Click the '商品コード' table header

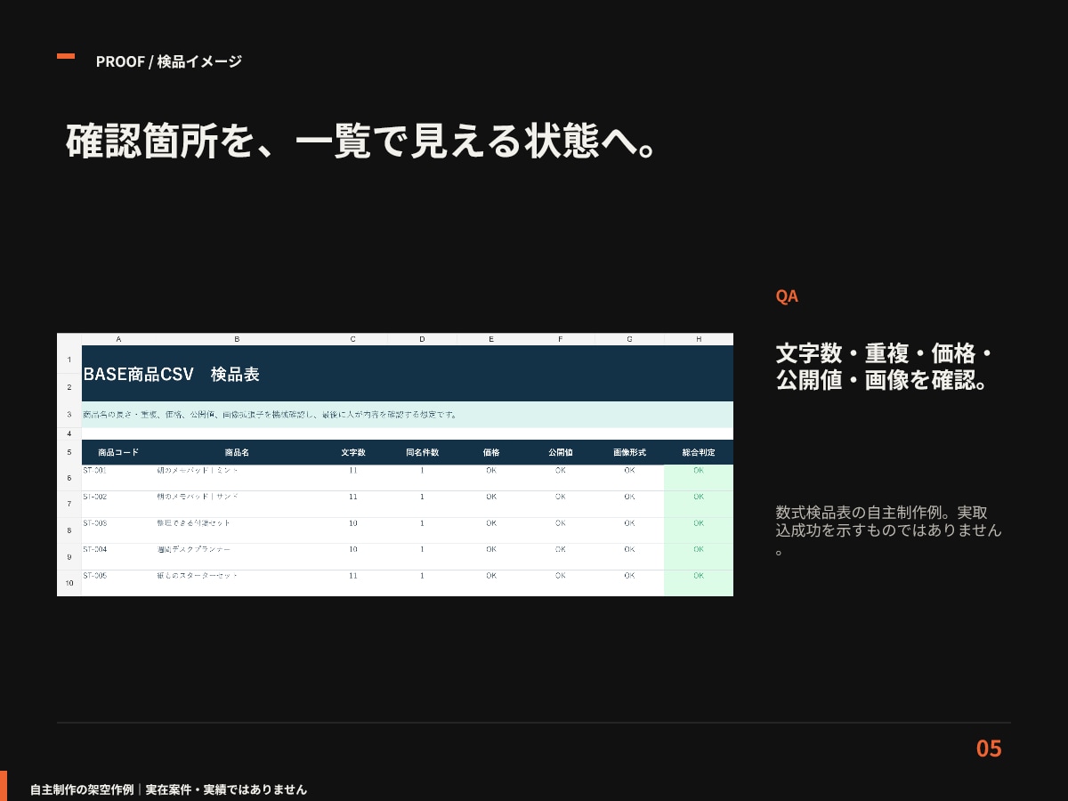(x=118, y=452)
